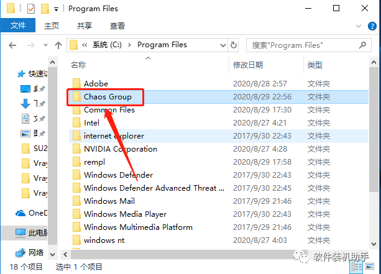The height and width of the screenshot is (274, 381).
Task: Click the windows nt folder icon
Action: (x=76, y=240)
